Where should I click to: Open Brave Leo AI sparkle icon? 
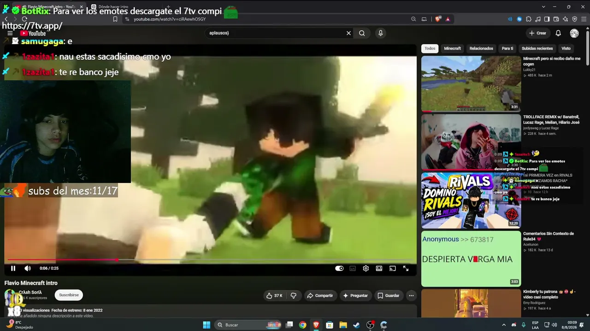[565, 19]
